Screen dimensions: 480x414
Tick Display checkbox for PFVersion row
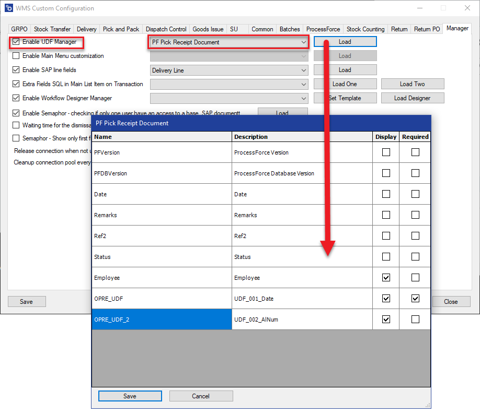(x=386, y=152)
